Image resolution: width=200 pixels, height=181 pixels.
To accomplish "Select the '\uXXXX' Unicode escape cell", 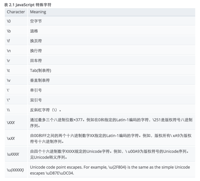I will tap(16, 154).
